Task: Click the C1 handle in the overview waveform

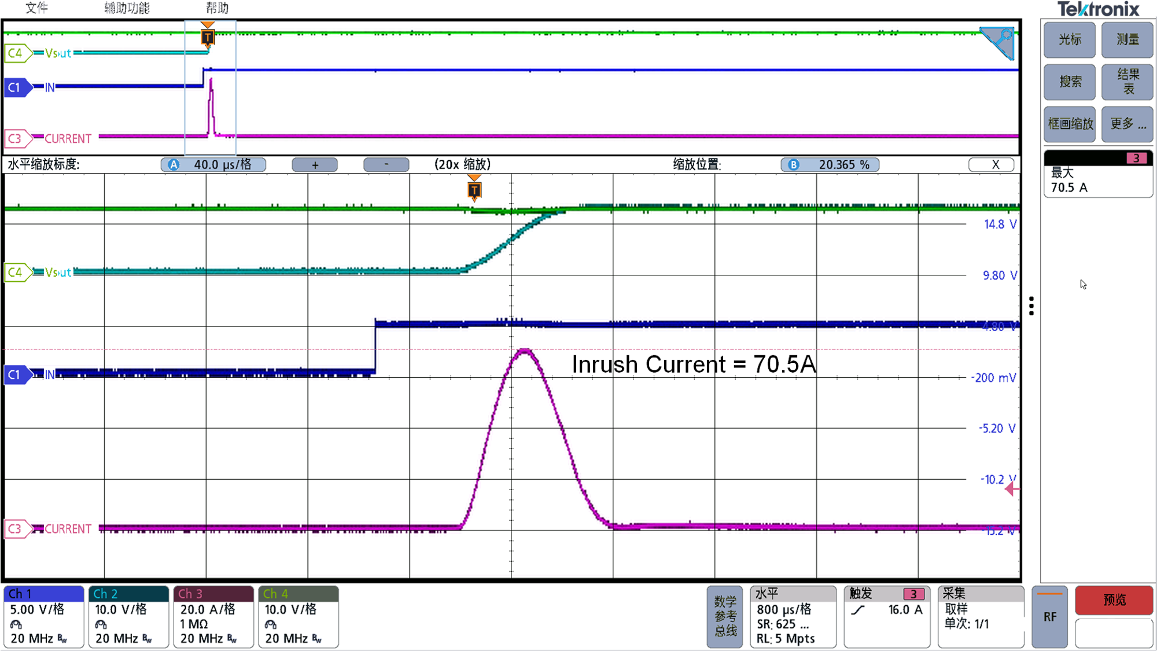Action: pos(17,87)
